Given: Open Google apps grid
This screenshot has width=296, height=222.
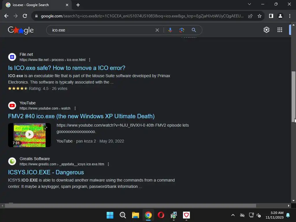Looking at the screenshot, I should point(280,30).
